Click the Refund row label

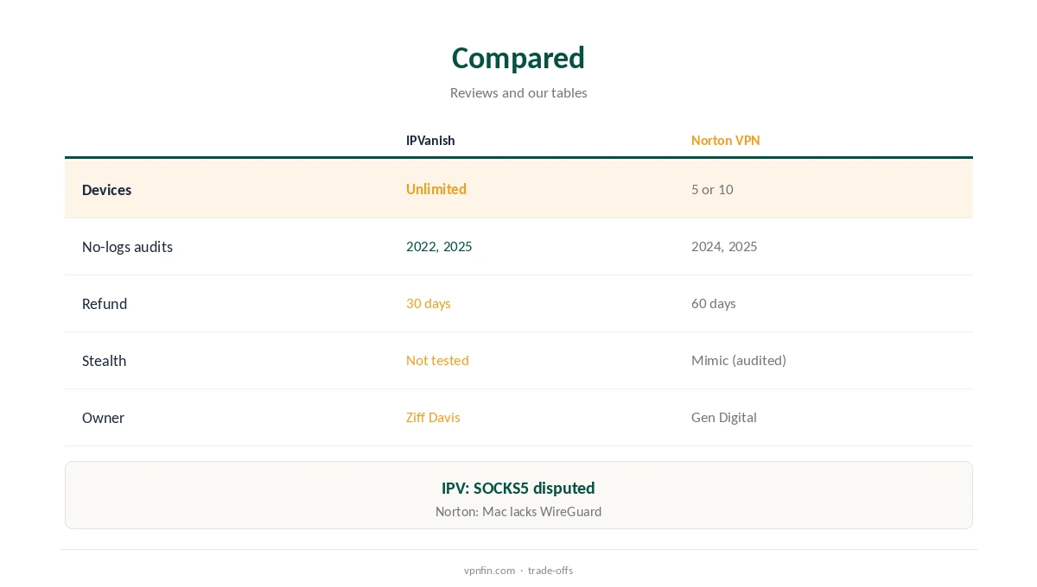pos(105,304)
